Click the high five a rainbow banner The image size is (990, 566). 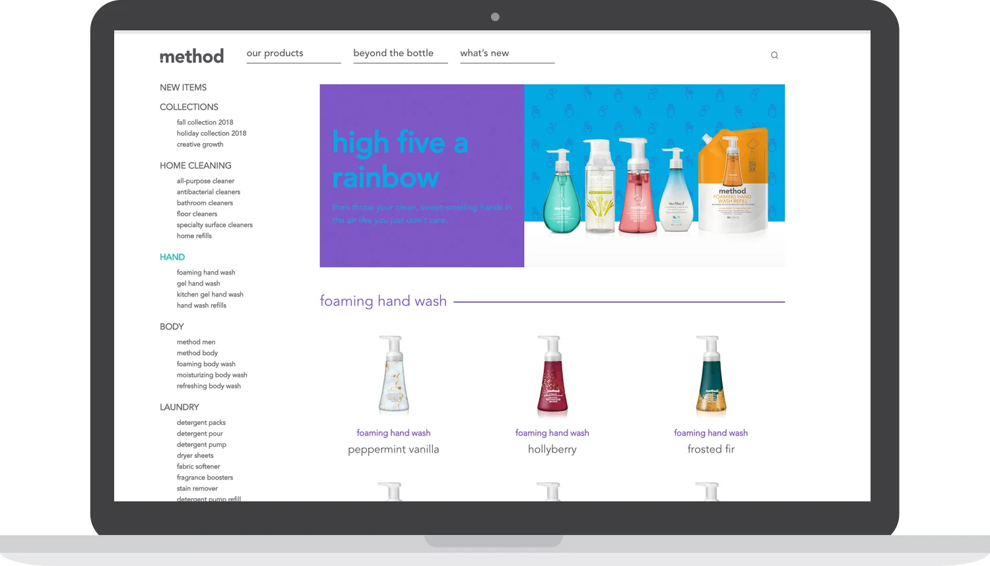tap(552, 175)
